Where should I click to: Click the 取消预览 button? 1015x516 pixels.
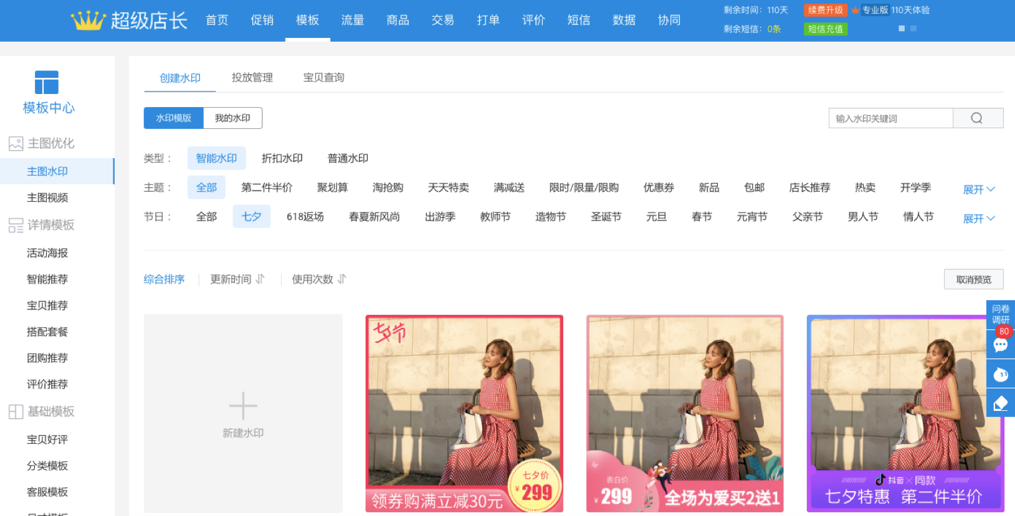click(973, 279)
